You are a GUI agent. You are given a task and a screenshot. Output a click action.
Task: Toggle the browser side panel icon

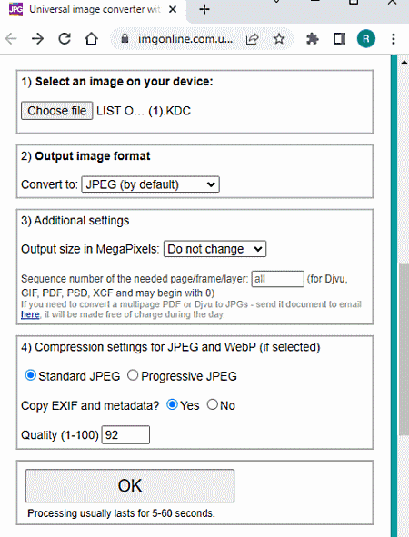coord(339,39)
